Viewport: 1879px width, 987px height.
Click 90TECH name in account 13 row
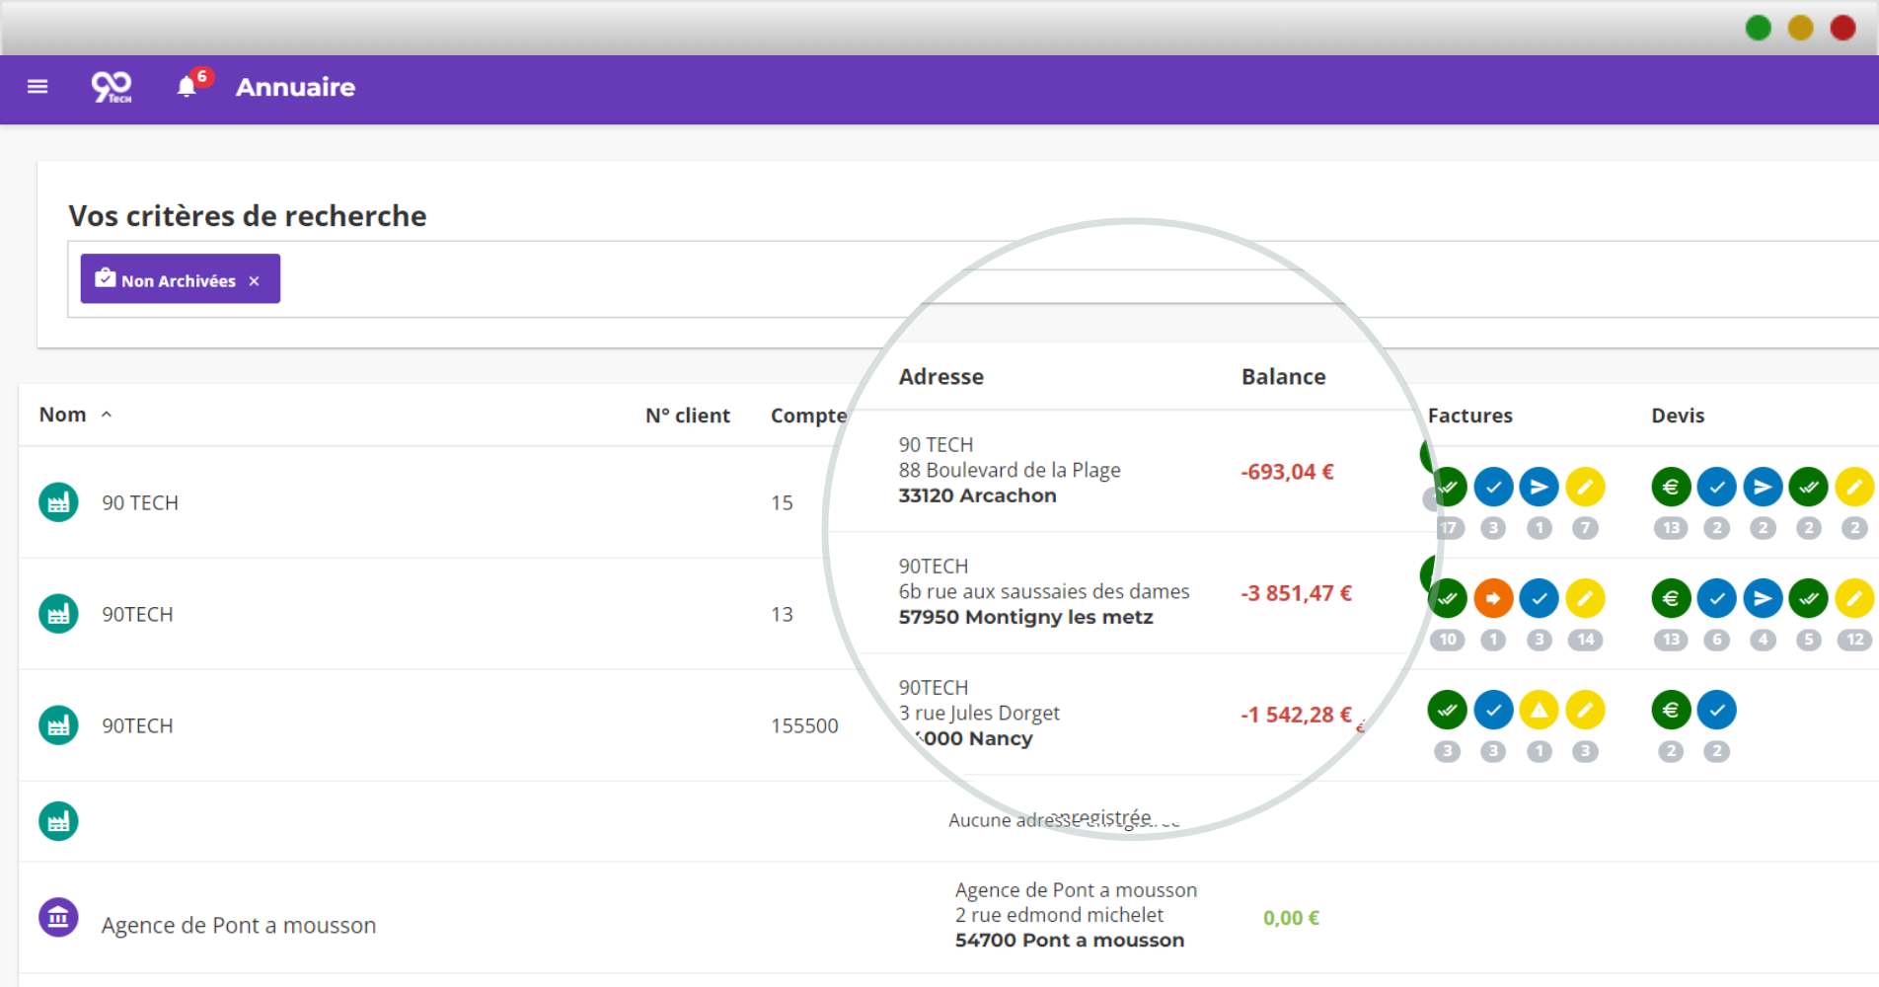(x=137, y=615)
